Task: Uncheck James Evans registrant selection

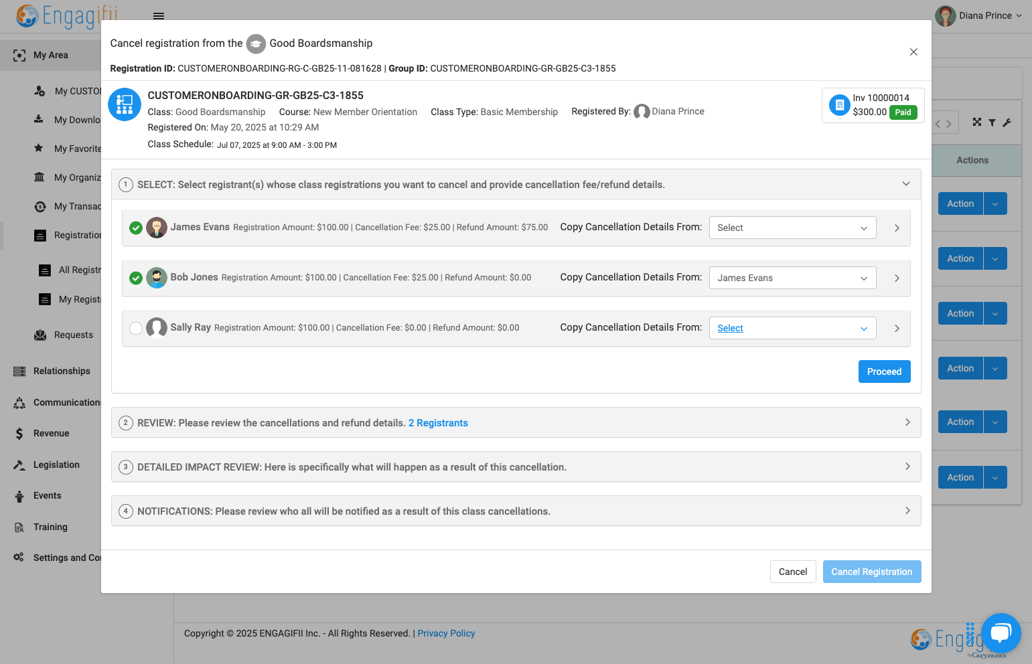Action: pyautogui.click(x=136, y=228)
